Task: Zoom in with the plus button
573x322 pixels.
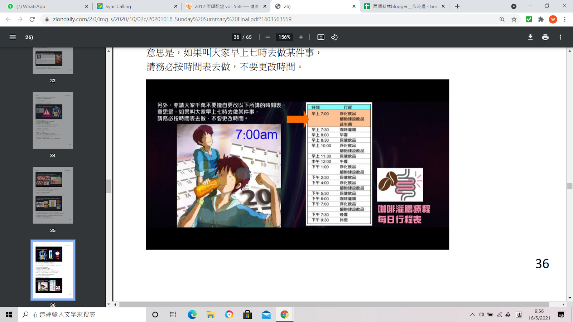Action: point(301,37)
